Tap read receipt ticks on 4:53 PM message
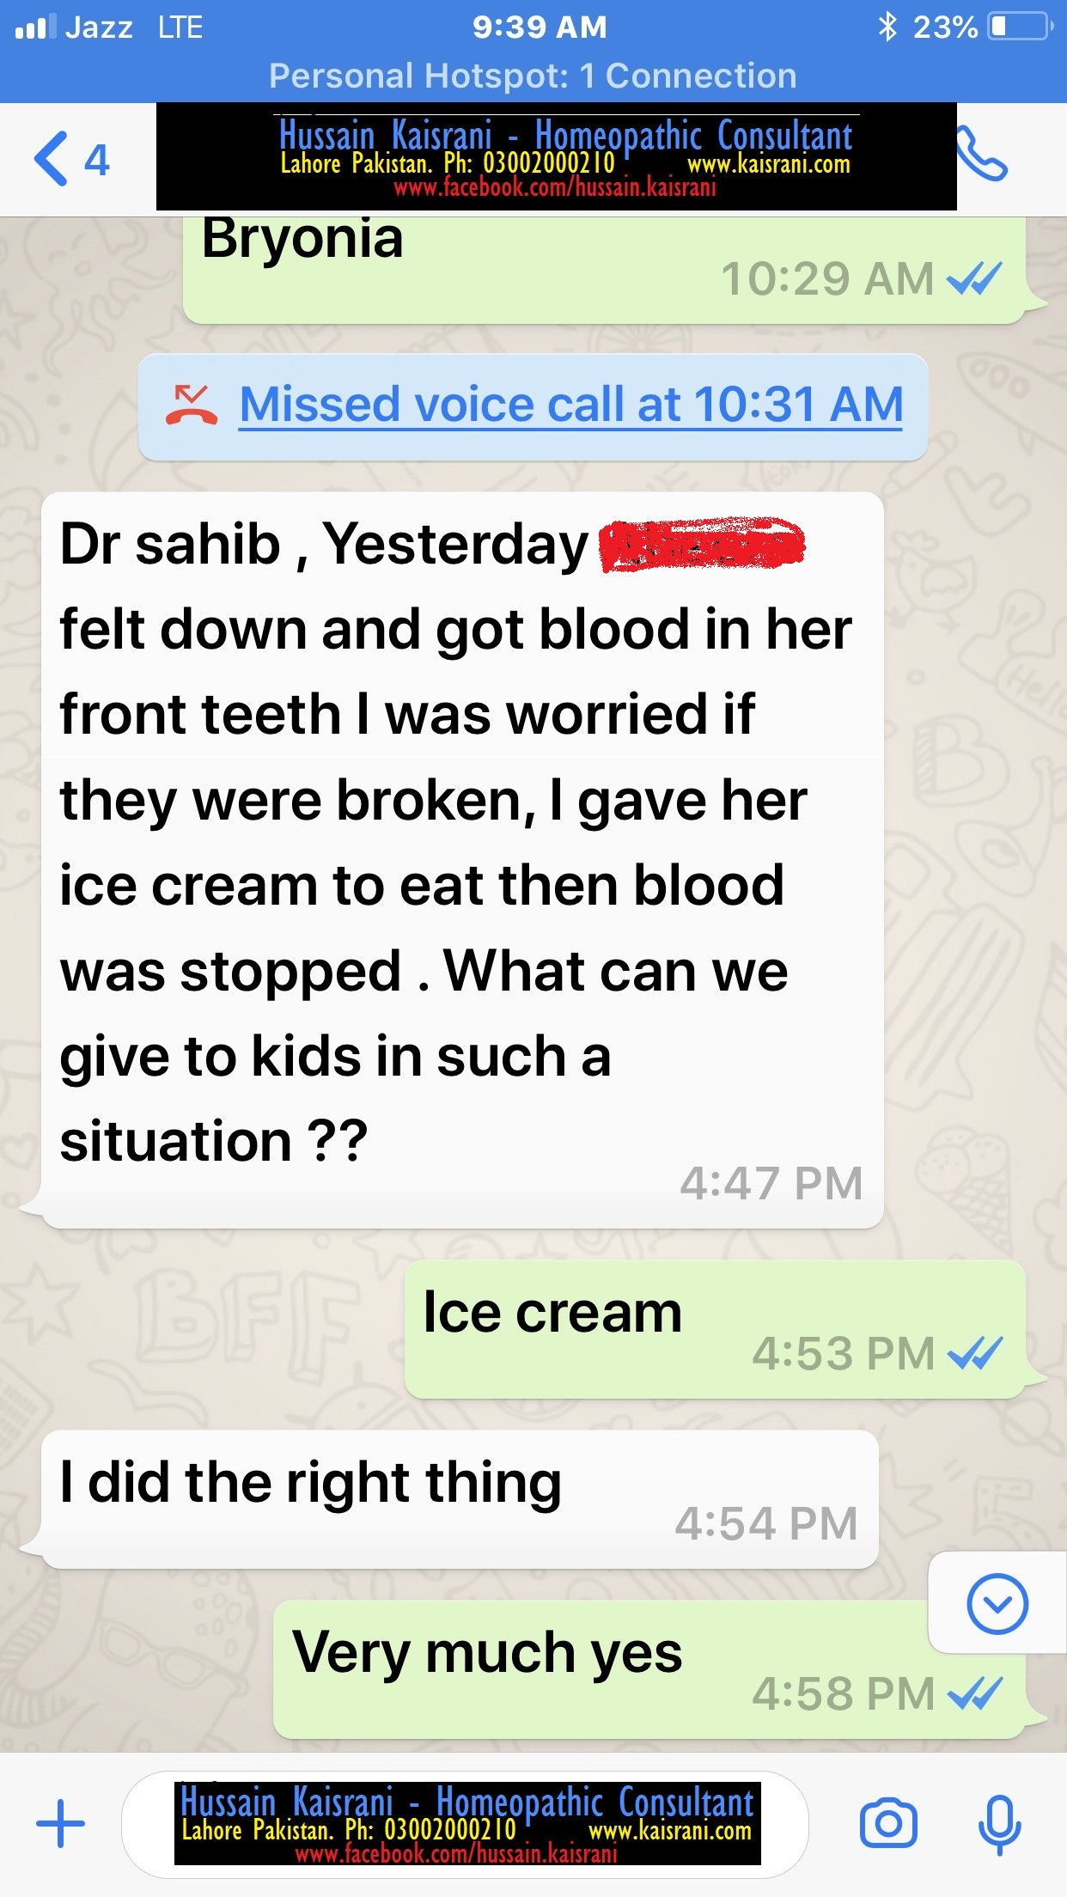This screenshot has width=1067, height=1897. pos(975,1354)
